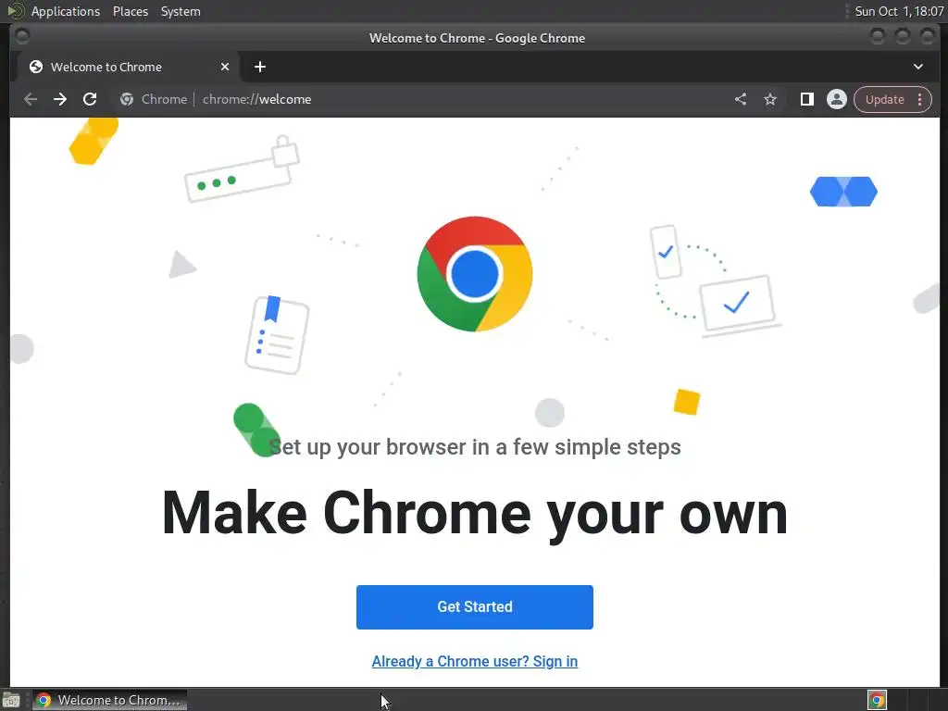Expand the tab search dropdown arrow

[x=917, y=67]
